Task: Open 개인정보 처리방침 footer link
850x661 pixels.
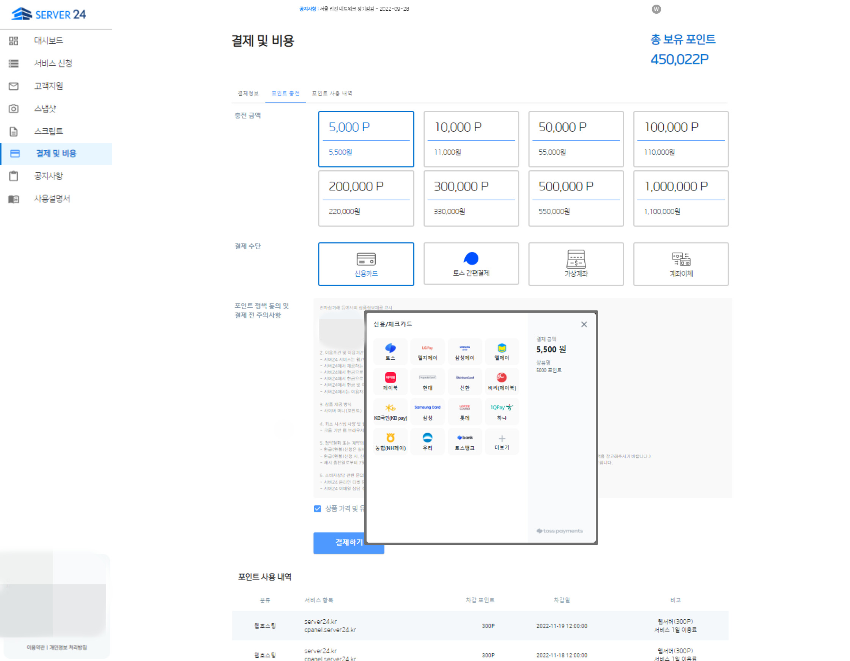Action: tap(68, 647)
